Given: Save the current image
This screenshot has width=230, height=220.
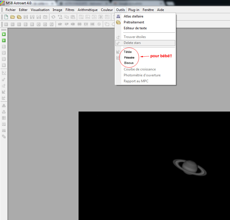Looking at the screenshot, I should click(26, 17).
